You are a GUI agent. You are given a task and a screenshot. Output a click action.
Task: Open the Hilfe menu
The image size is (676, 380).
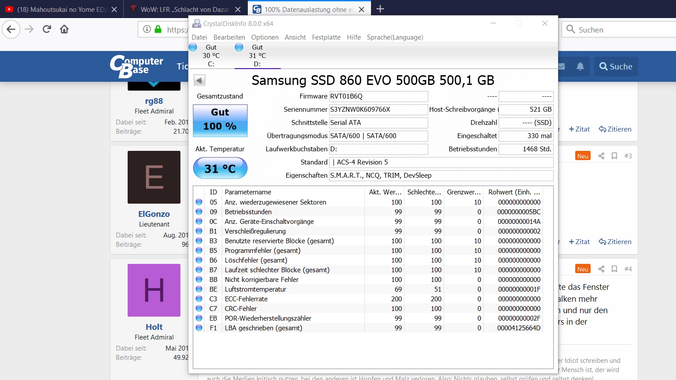[354, 37]
